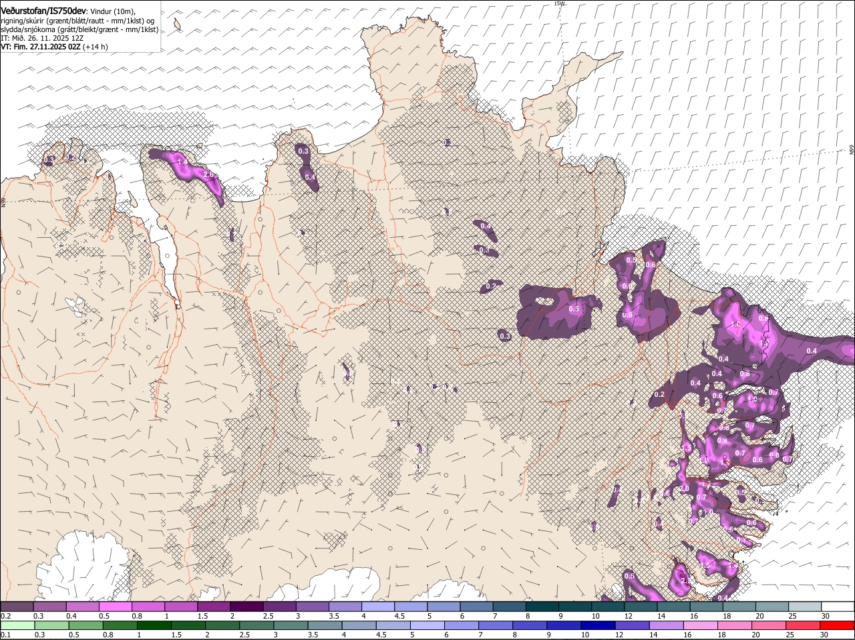Pick the darkest purple swatch labeled 2

(x=246, y=606)
